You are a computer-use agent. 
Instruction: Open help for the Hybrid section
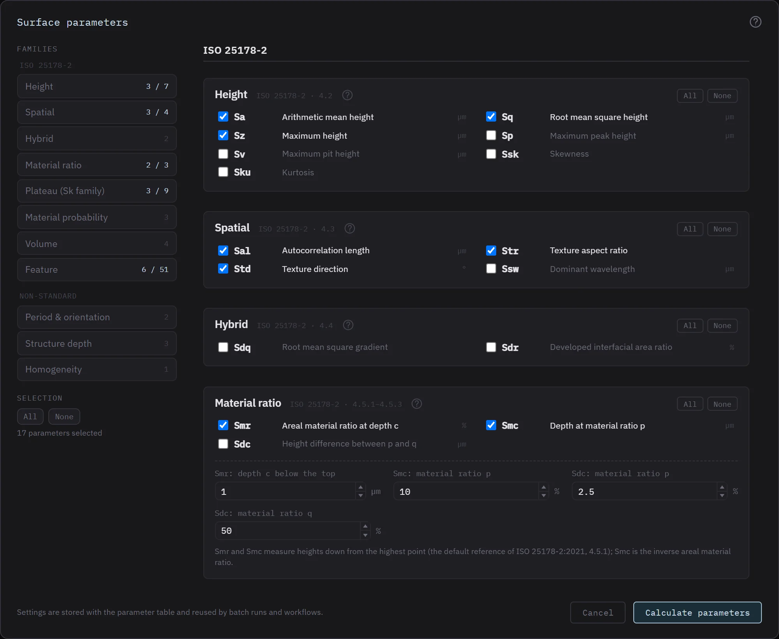(348, 325)
